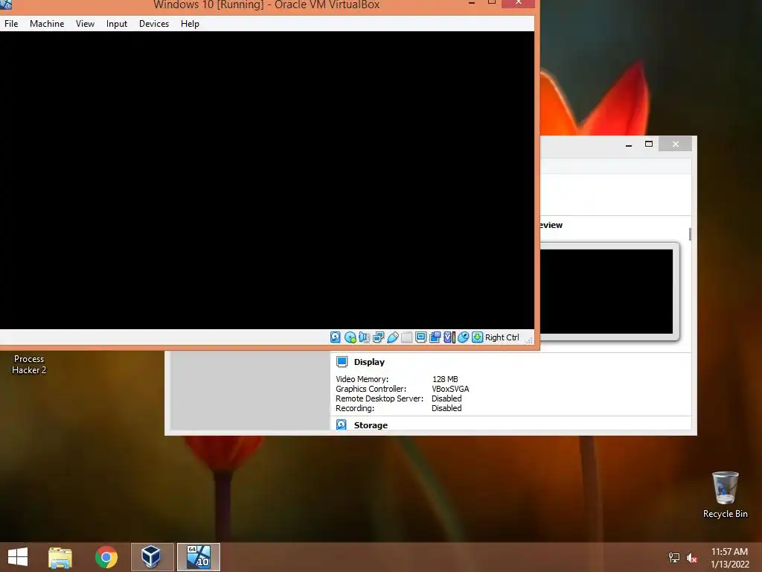
Task: Open the Display section heading link
Action: [x=369, y=362]
